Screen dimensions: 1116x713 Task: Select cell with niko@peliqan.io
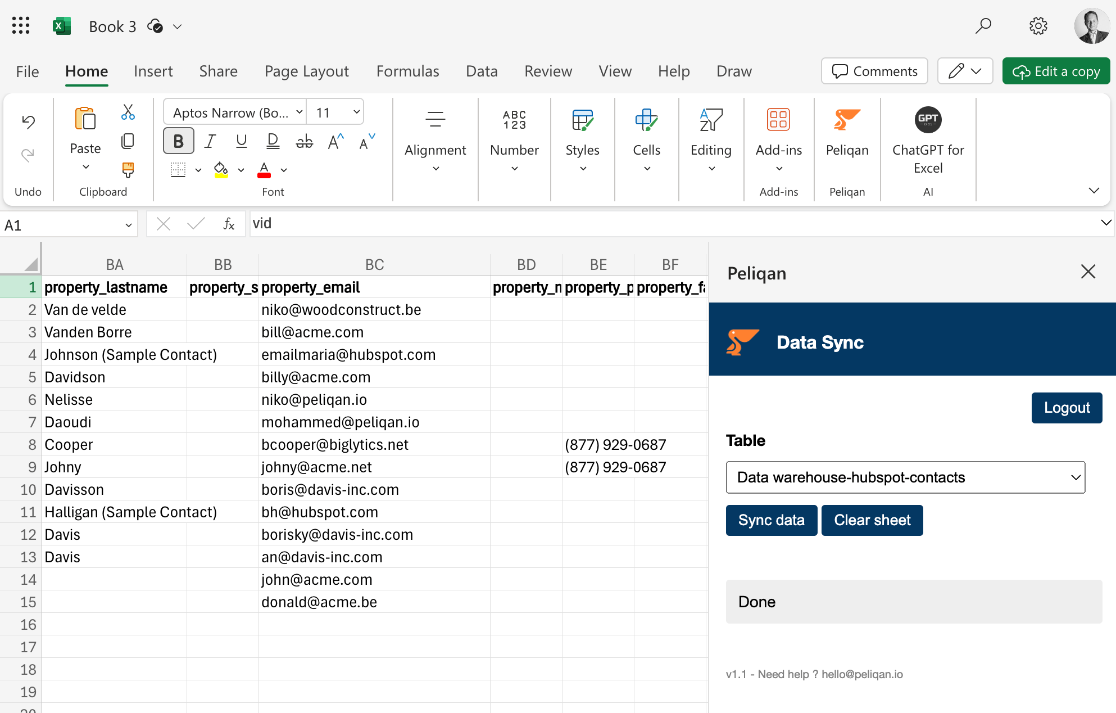coord(374,399)
